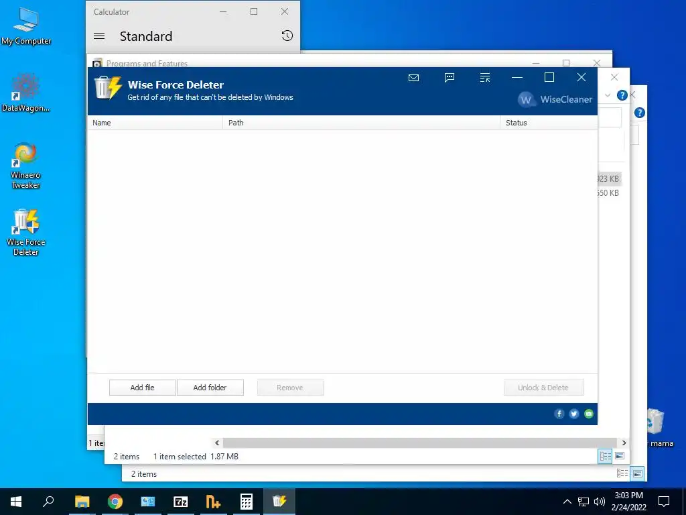Click the Name column header
The height and width of the screenshot is (515, 686).
(155, 123)
